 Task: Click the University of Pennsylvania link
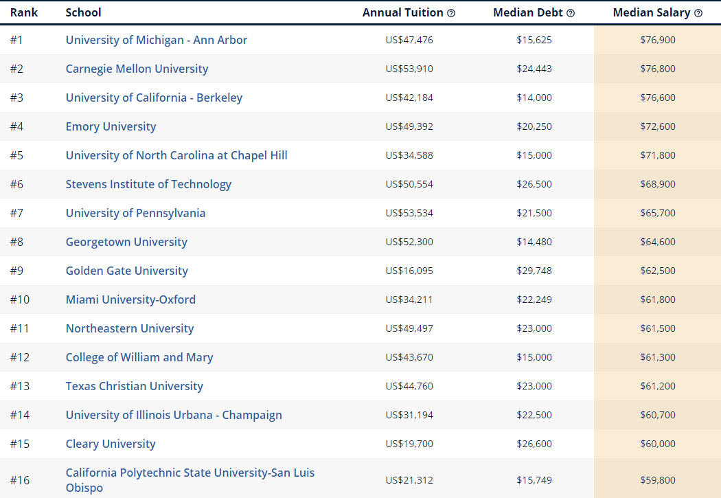click(x=135, y=213)
